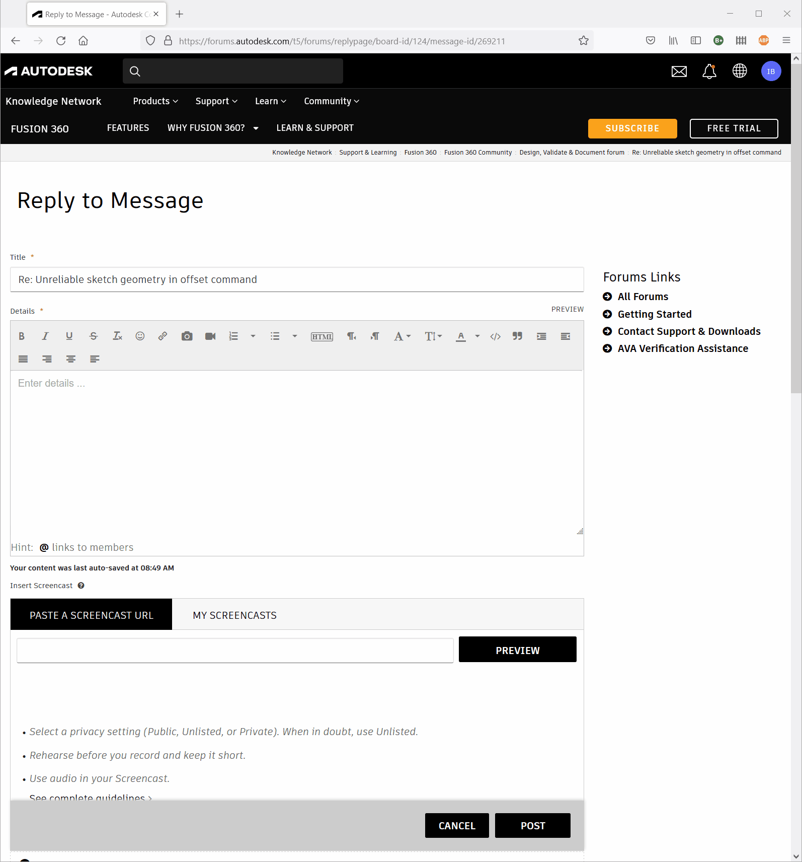Click the SUBSCRIBE button
Viewport: 802px width, 862px height.
coord(632,128)
